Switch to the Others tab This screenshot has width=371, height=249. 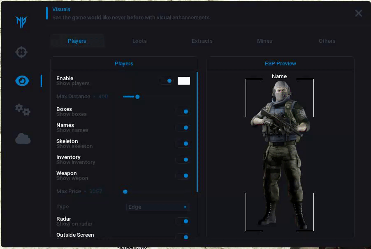click(327, 41)
